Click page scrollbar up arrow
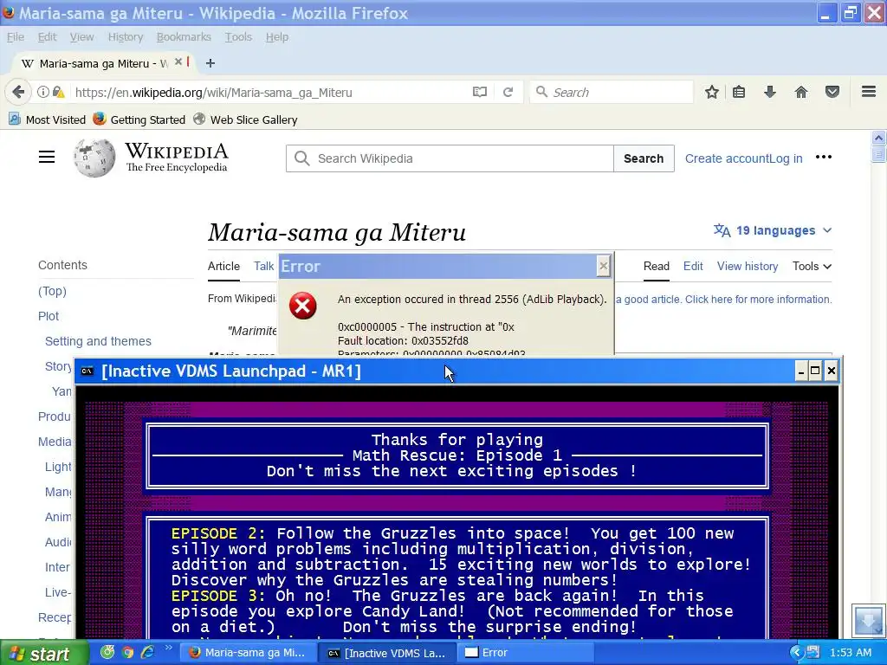This screenshot has height=665, width=887. pyautogui.click(x=878, y=138)
